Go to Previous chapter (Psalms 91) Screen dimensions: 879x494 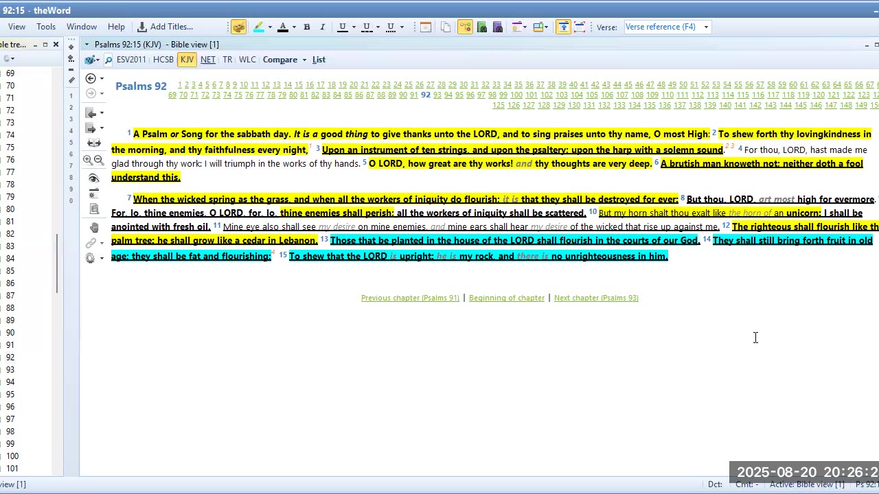410,298
